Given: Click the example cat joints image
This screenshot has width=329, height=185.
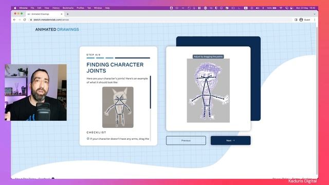Looking at the screenshot, I should 118,107.
